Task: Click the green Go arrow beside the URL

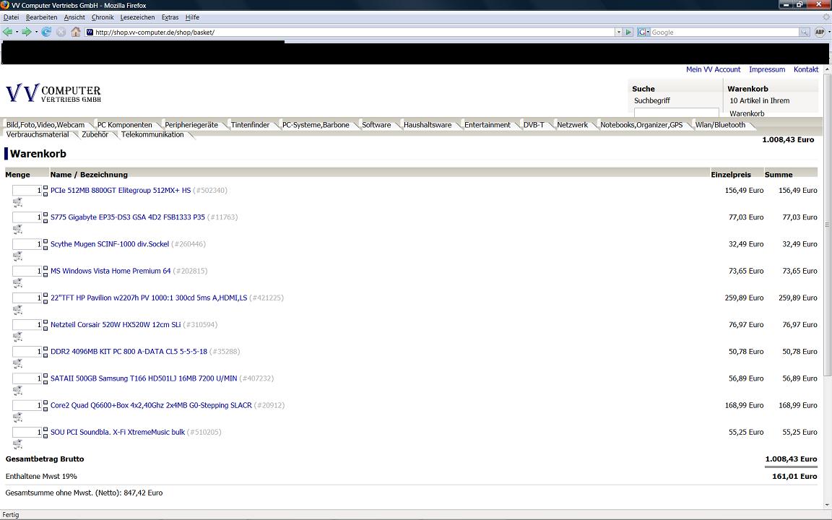Action: coord(628,32)
